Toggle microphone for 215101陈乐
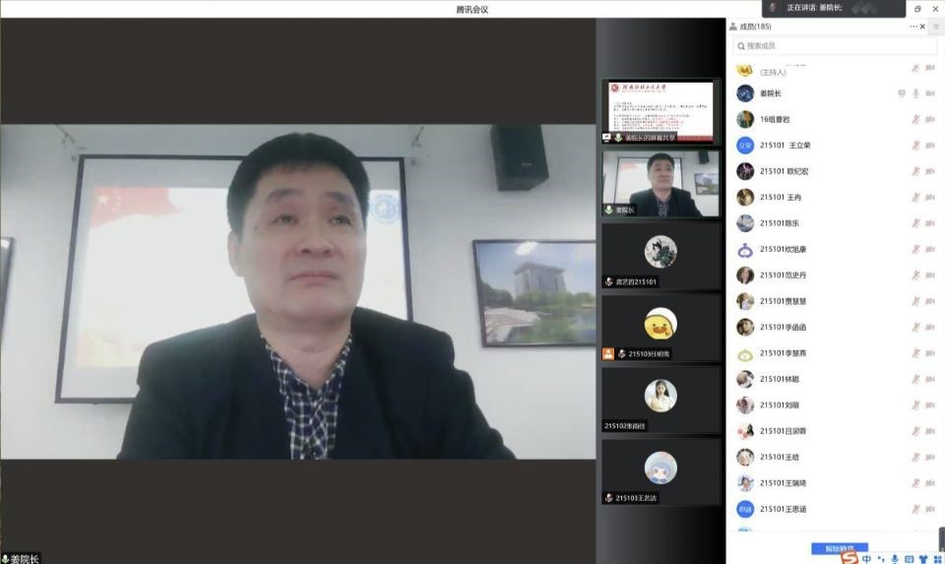The width and height of the screenshot is (945, 564). tap(915, 223)
